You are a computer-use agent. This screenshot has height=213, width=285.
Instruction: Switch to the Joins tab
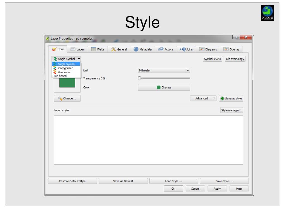click(x=187, y=49)
